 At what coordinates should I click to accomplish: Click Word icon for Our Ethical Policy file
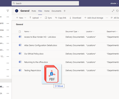[x=20, y=53]
